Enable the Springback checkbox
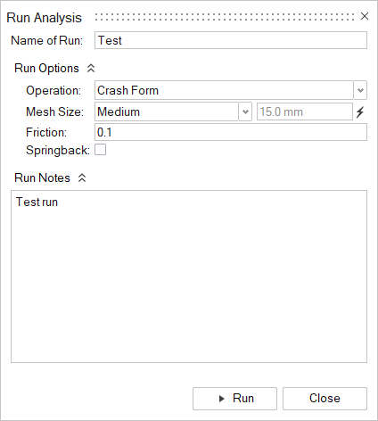 (x=100, y=150)
